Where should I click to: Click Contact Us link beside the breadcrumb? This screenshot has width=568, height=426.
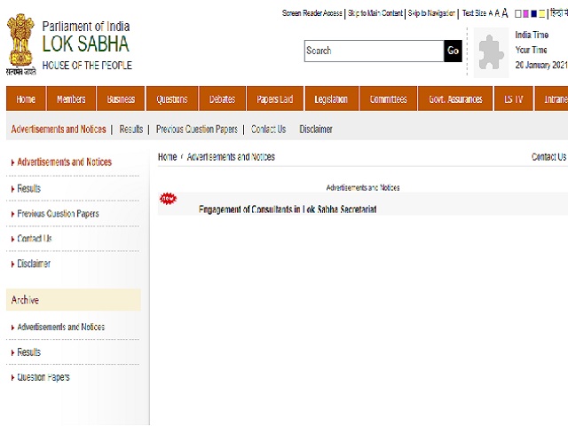pyautogui.click(x=548, y=157)
